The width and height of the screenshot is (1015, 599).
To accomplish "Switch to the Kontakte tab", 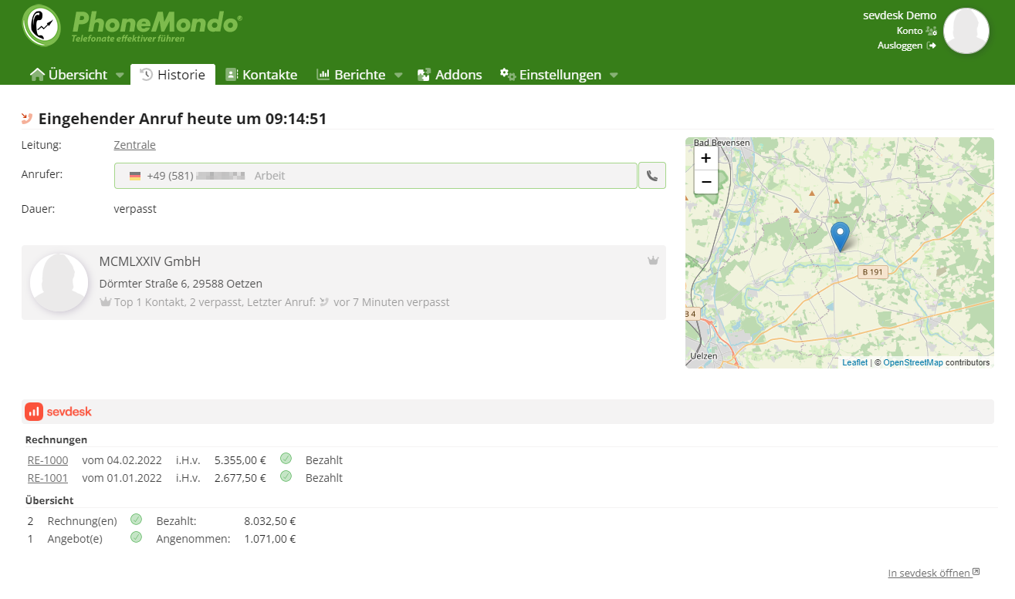I will coord(262,75).
